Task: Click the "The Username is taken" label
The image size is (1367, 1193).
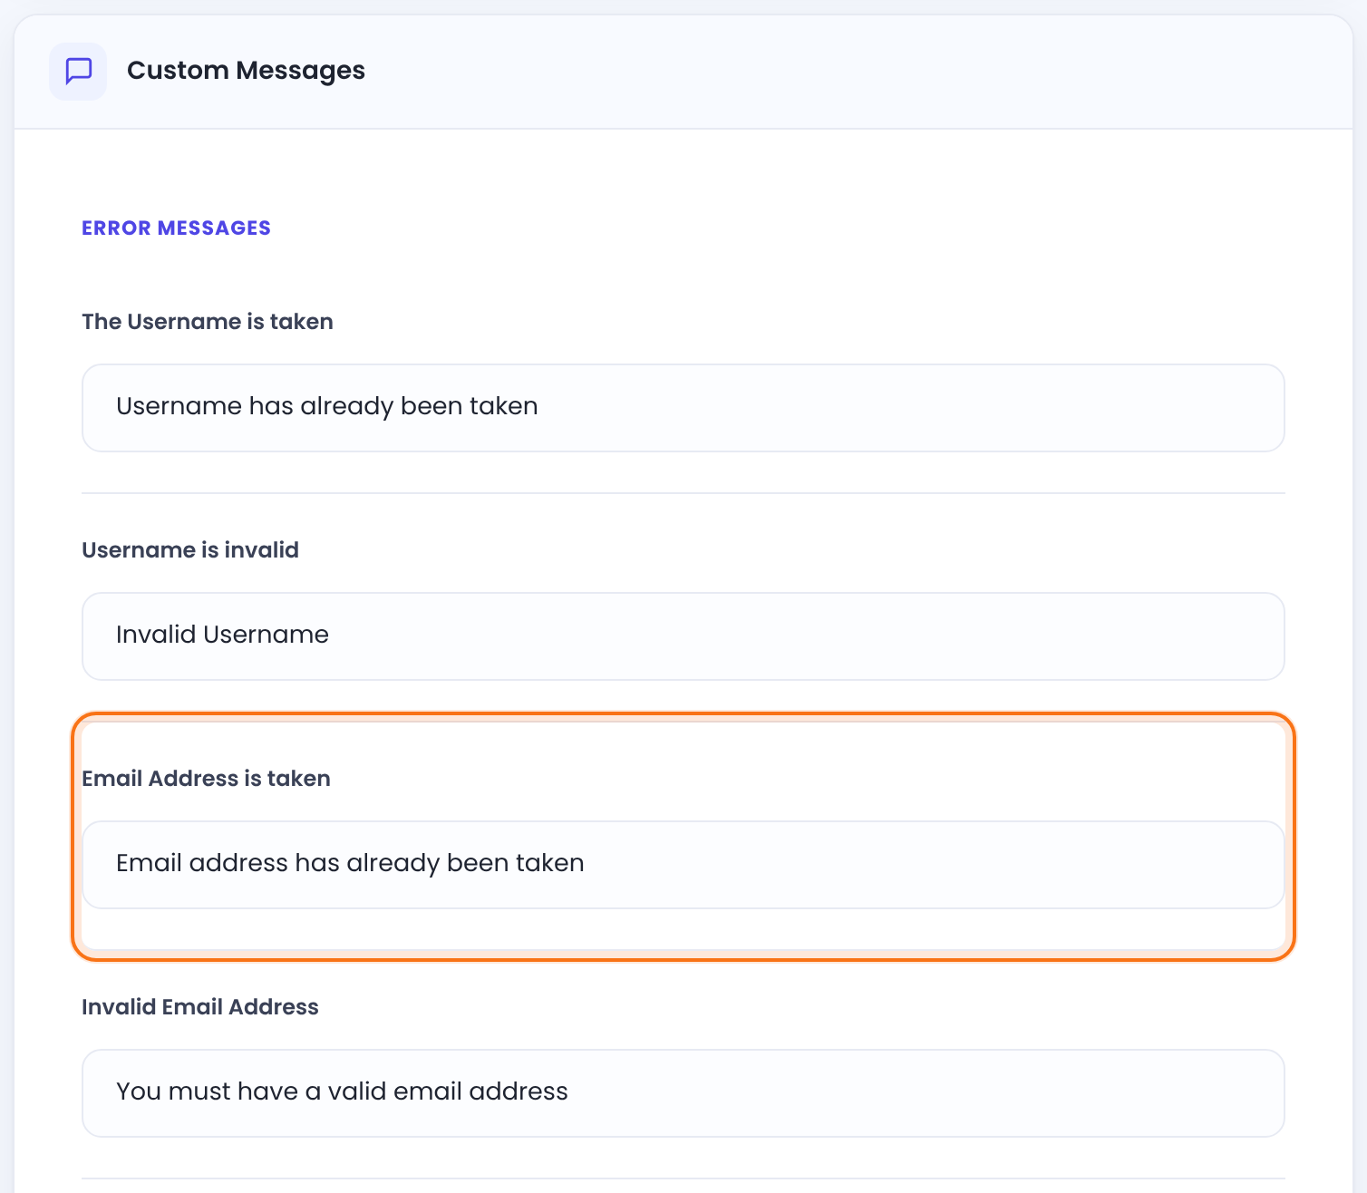Action: pos(208,322)
